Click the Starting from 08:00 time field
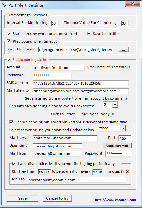 pyautogui.click(x=44, y=172)
